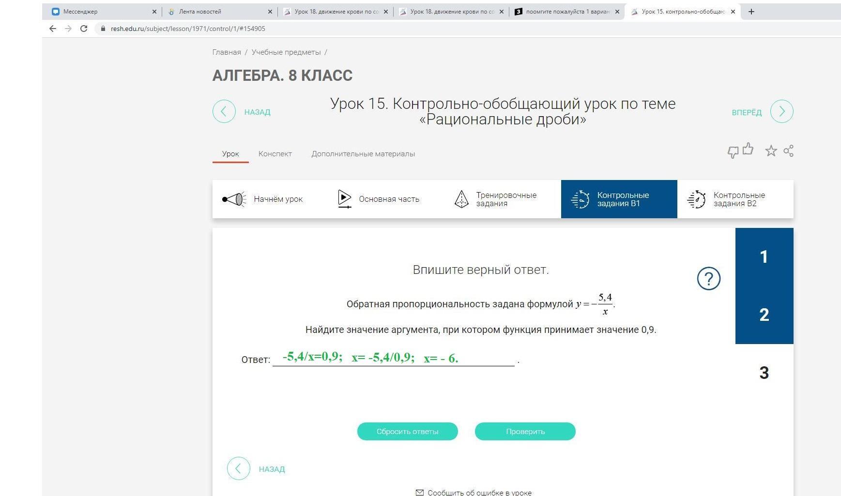
Task: Open the question mark help icon
Action: pyautogui.click(x=708, y=279)
